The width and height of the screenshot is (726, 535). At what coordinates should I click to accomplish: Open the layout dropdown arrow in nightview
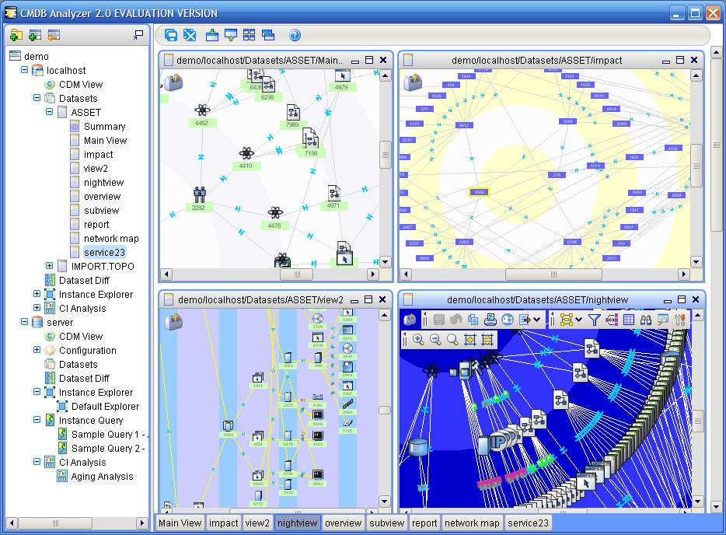tap(579, 320)
